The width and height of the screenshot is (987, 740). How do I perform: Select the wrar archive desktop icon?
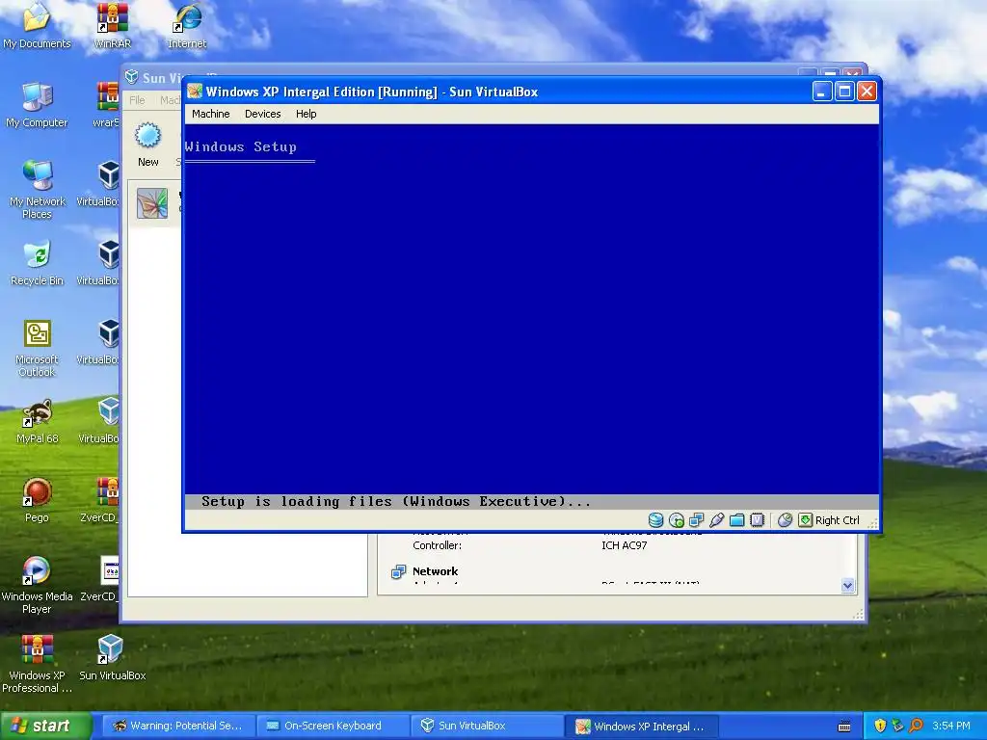(x=106, y=105)
